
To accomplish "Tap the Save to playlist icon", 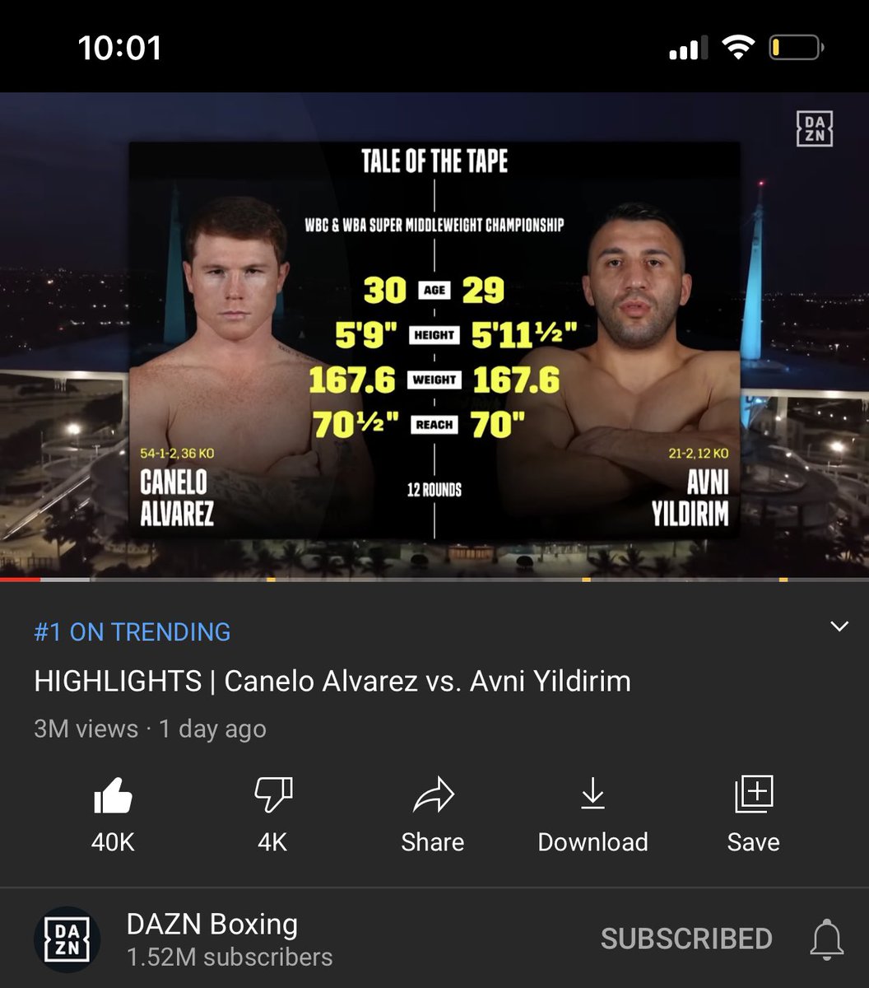I will [753, 795].
